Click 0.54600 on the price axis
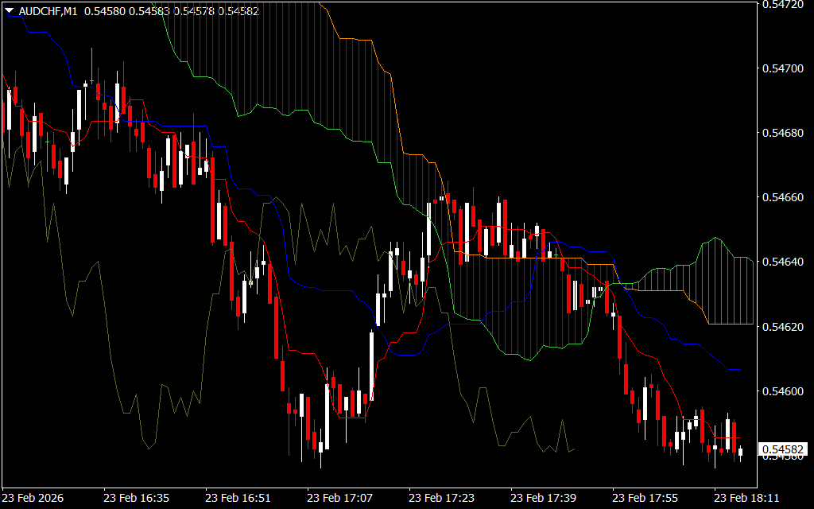This screenshot has height=509, width=814. tap(784, 390)
